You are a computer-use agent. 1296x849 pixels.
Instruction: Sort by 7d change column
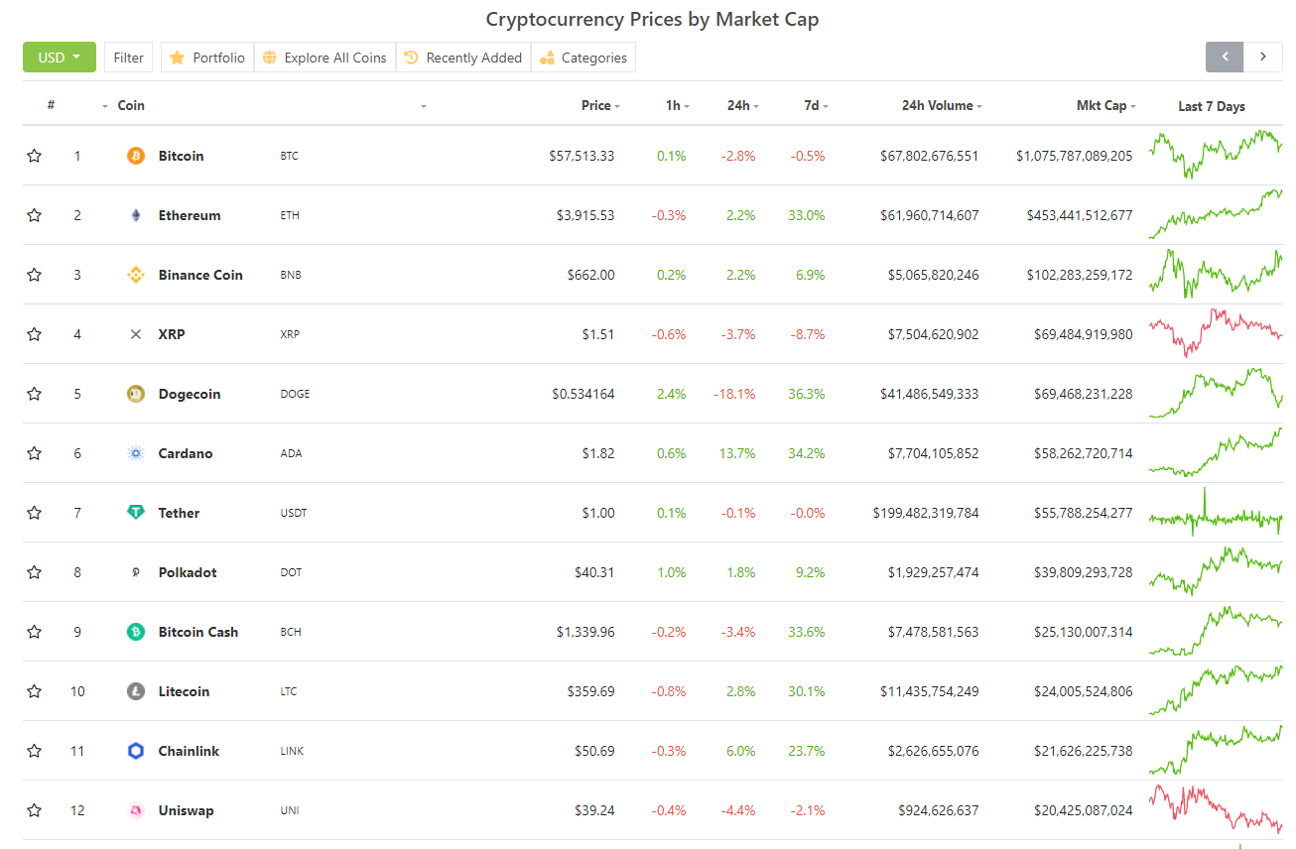tap(816, 105)
